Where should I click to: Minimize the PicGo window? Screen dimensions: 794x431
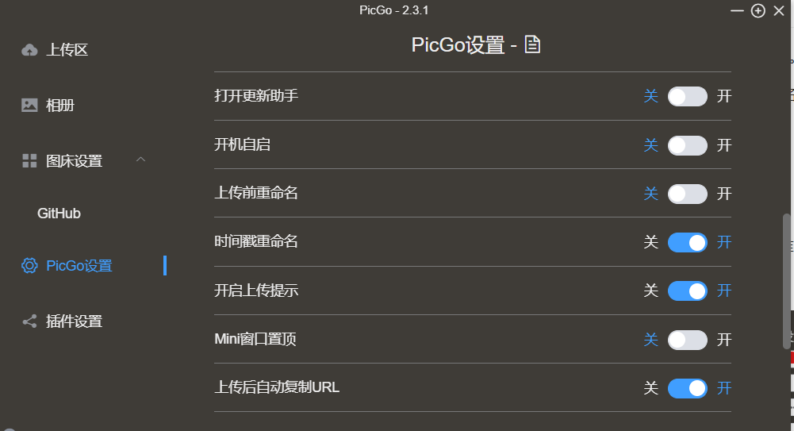click(x=737, y=10)
